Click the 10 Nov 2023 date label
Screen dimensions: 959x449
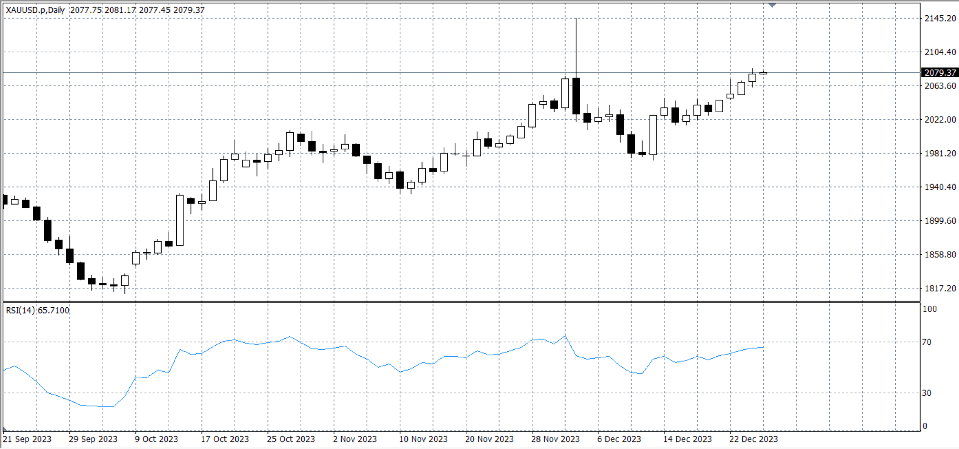click(423, 439)
